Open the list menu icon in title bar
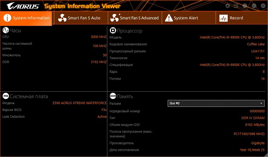Viewport: 268px width, 157px height. pyautogui.click(x=236, y=6)
